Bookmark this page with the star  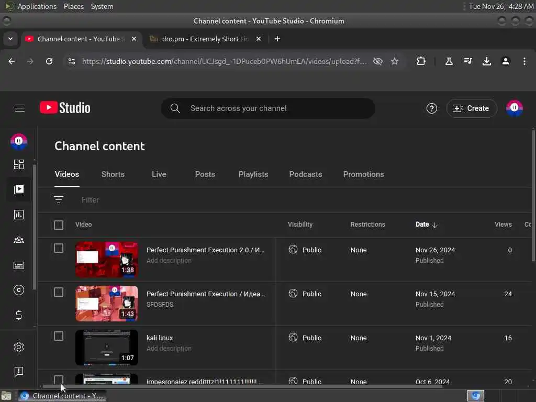[395, 61]
